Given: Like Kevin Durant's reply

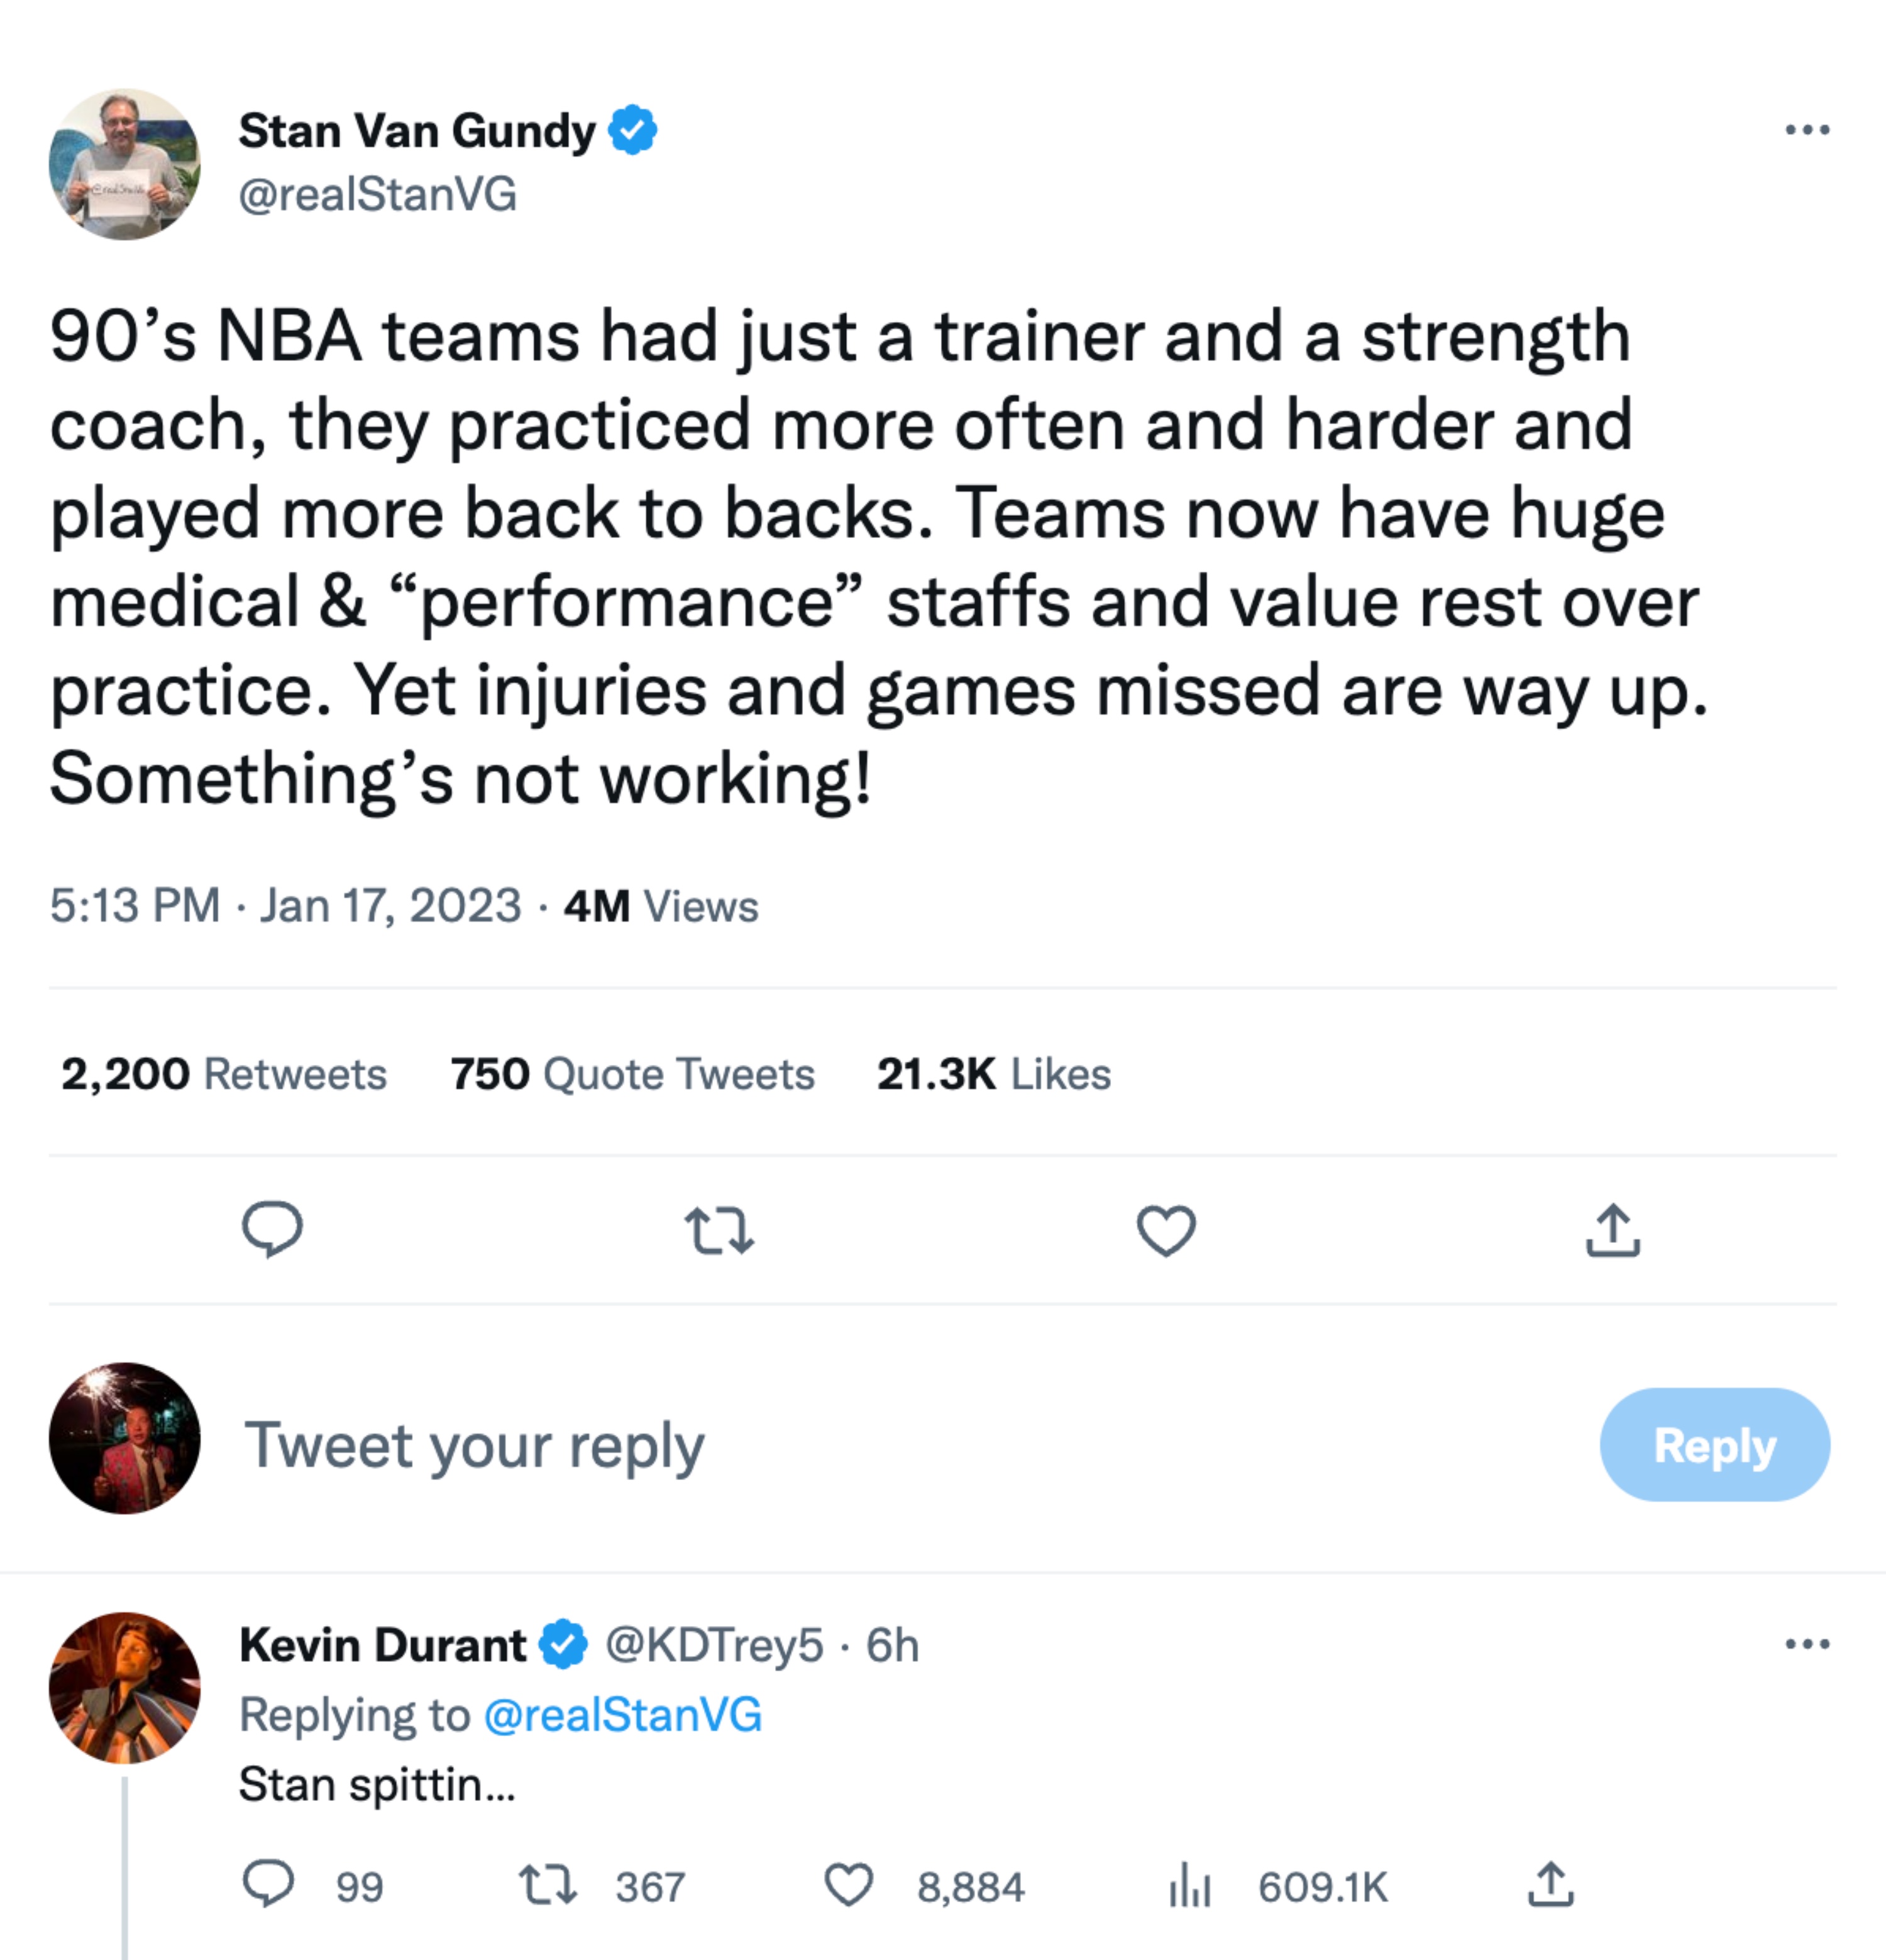Looking at the screenshot, I should pyautogui.click(x=849, y=1885).
